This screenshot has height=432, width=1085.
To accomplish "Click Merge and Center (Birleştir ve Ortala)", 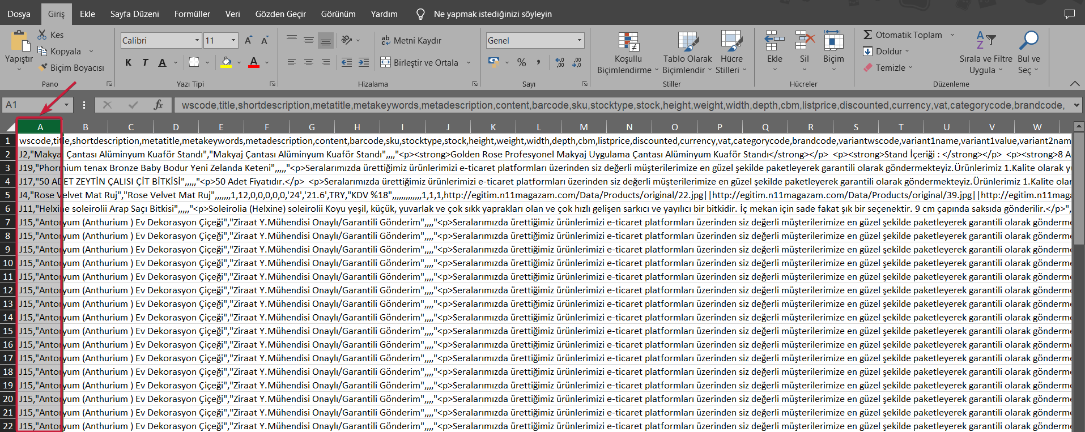I will click(x=419, y=62).
